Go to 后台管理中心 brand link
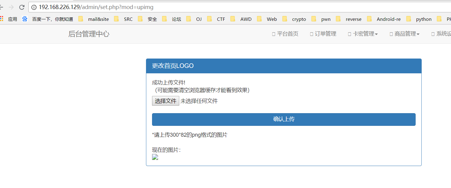 pyautogui.click(x=89, y=34)
